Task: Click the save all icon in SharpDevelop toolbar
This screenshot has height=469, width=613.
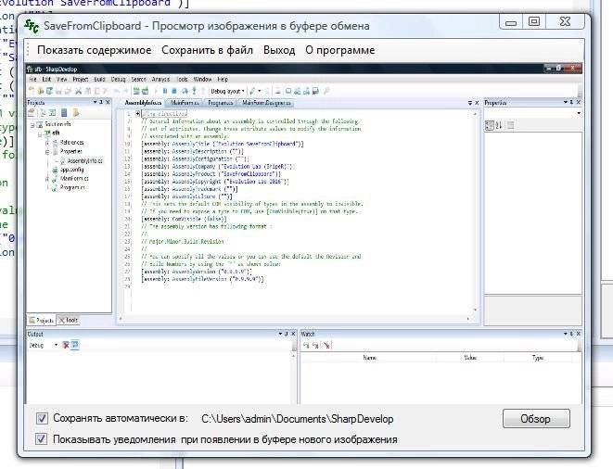Action: point(68,91)
